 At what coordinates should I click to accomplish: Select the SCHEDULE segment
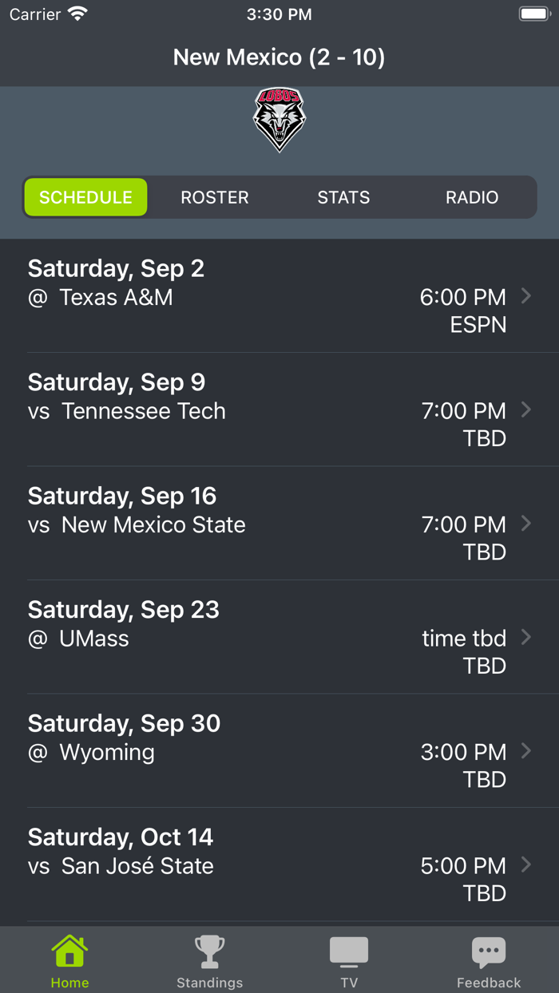pyautogui.click(x=85, y=196)
